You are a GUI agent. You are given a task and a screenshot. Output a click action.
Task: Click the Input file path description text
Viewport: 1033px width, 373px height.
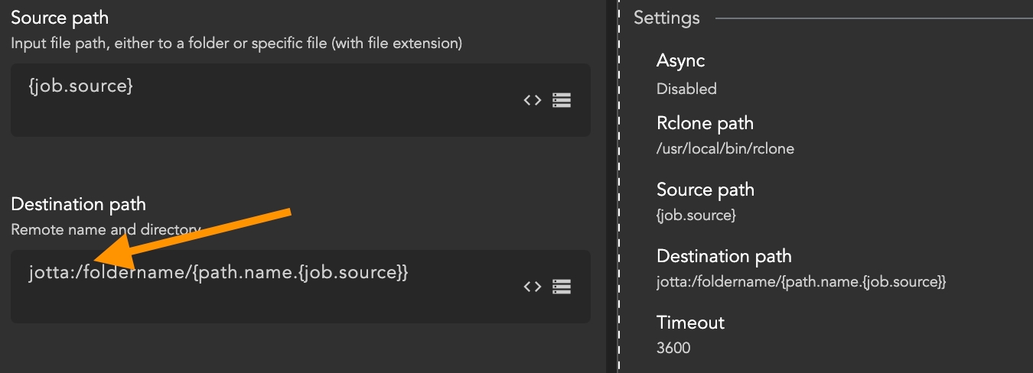(236, 44)
